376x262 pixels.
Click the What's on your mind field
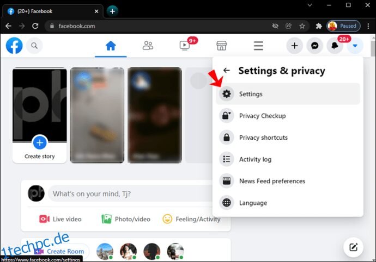pyautogui.click(x=131, y=194)
